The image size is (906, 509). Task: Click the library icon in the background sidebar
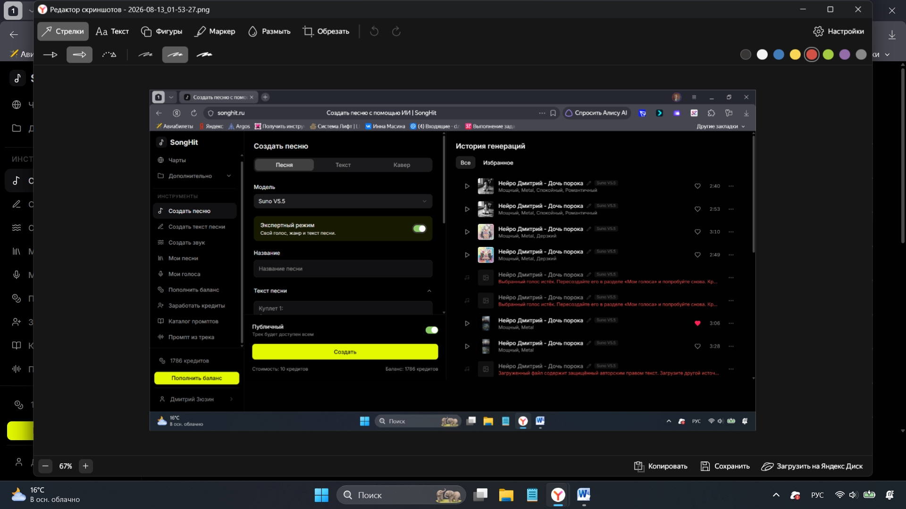17,251
